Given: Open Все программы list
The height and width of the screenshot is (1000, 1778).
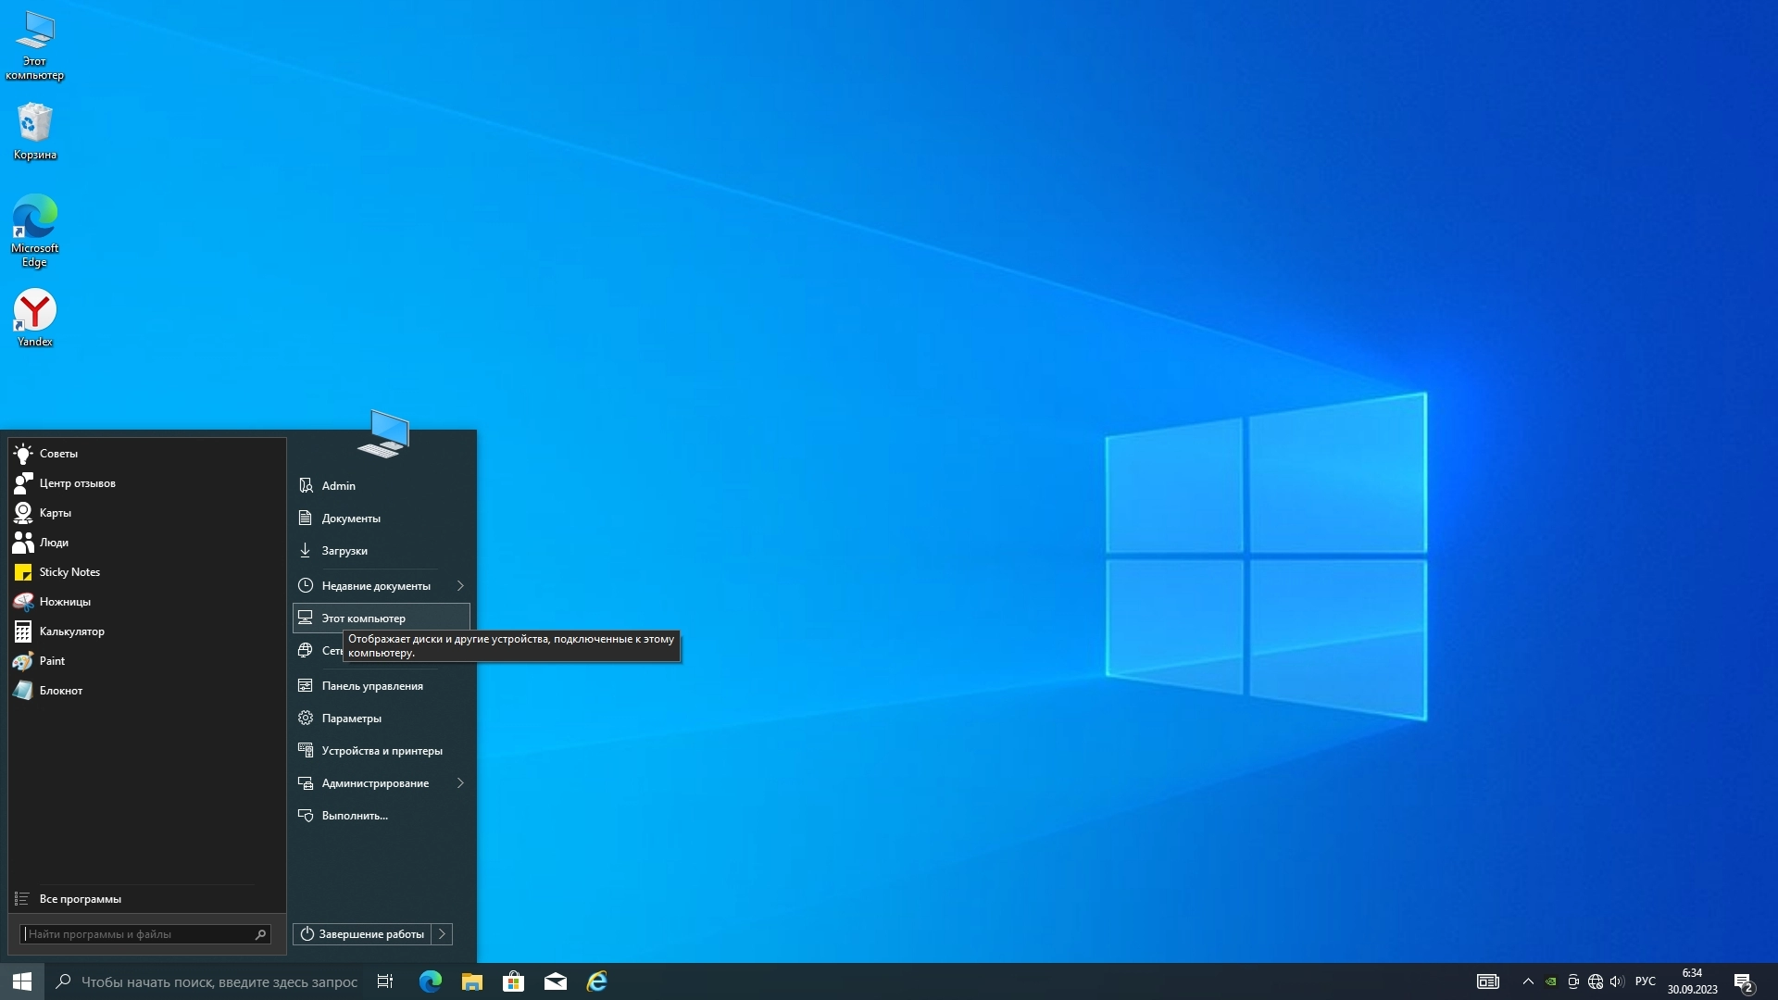Looking at the screenshot, I should (x=80, y=899).
